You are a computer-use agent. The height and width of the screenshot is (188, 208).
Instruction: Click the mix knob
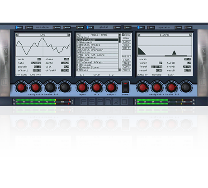[96, 87]
